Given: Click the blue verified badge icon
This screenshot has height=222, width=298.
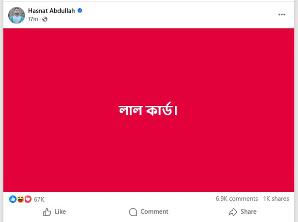Looking at the screenshot, I should 80,11.
